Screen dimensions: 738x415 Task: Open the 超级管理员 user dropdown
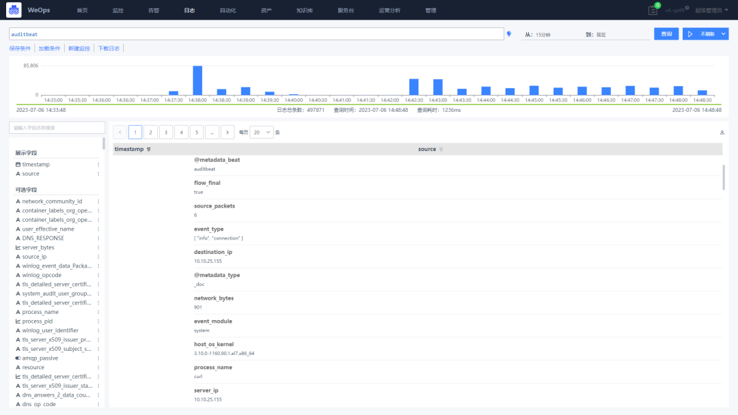711,10
